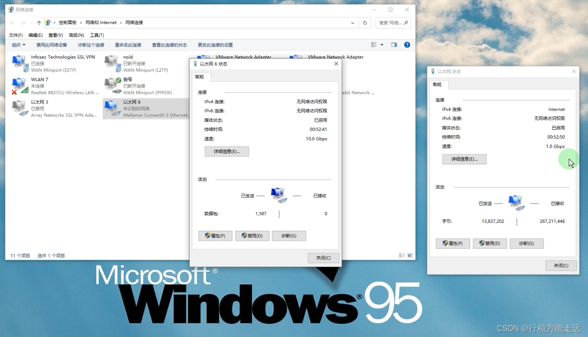Image resolution: width=588 pixels, height=337 pixels.
Task: Select 常规 tab in 以太网 状态 window
Action: point(437,84)
